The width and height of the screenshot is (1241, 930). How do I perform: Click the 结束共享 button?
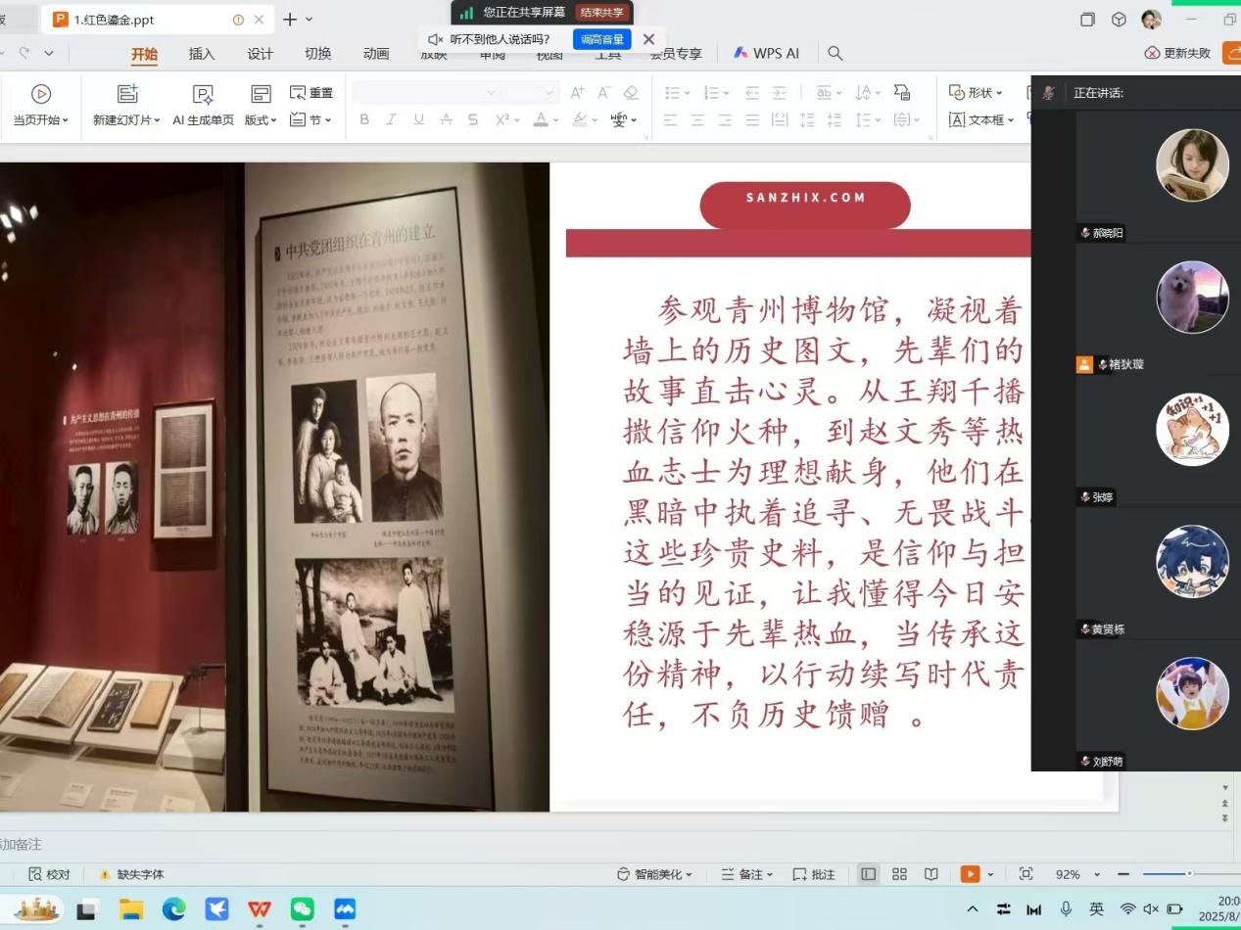tap(602, 13)
